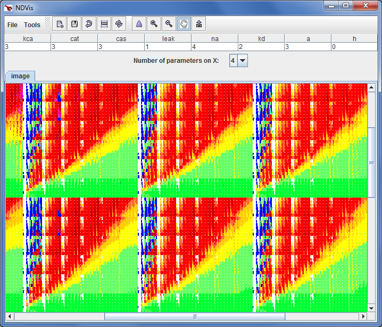Viewport: 382px width, 327px height.
Task: Close the NDVis window
Action: pyautogui.click(x=366, y=6)
